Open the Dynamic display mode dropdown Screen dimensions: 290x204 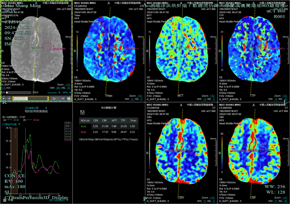tap(54, 93)
